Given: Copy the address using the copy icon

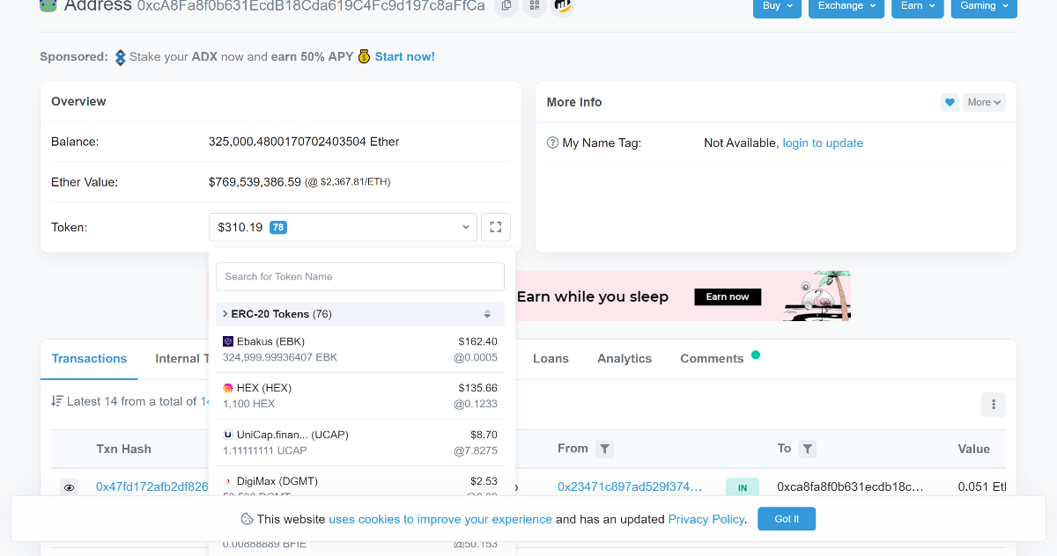Looking at the screenshot, I should [x=506, y=6].
